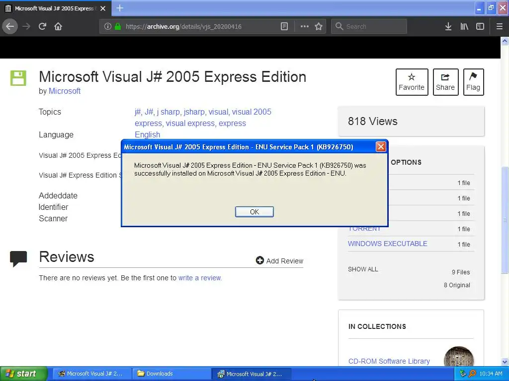Image resolution: width=509 pixels, height=381 pixels.
Task: Click the orange magnifier tray icon
Action: coord(472,374)
